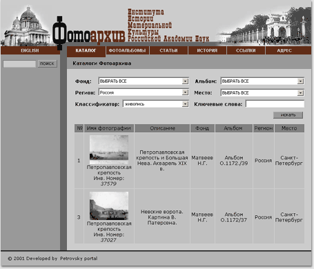Screen dimensions: 314x269
Task: Click cell 'Альбом О.1172./39'
Action: coord(234,161)
